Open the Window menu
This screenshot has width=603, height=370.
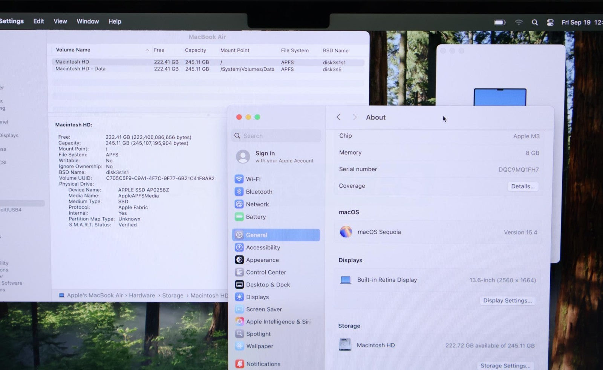[87, 21]
